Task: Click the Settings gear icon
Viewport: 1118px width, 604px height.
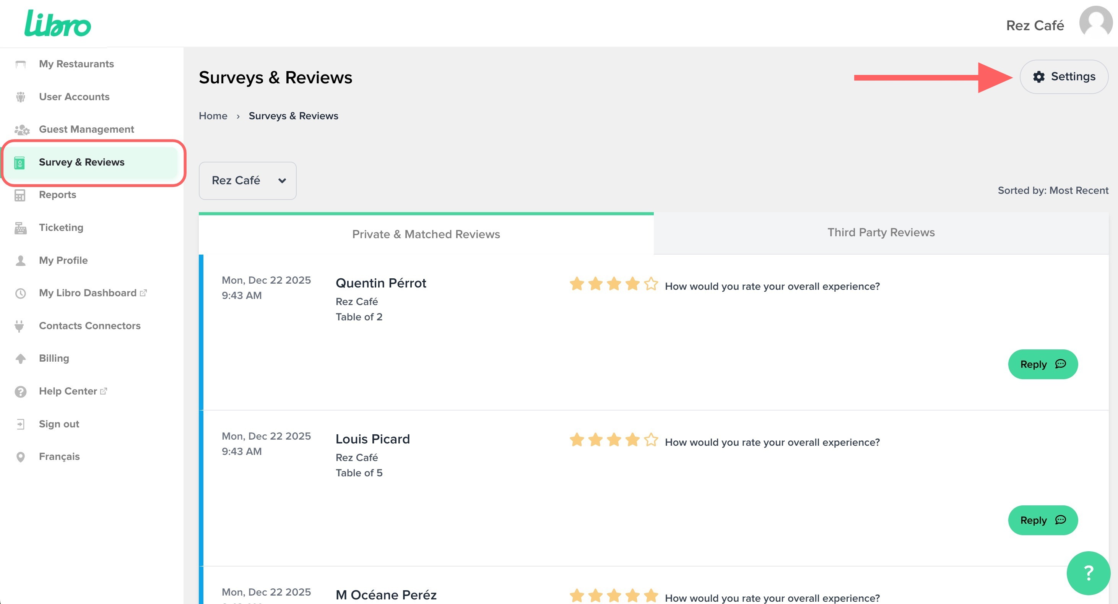Action: pyautogui.click(x=1038, y=77)
